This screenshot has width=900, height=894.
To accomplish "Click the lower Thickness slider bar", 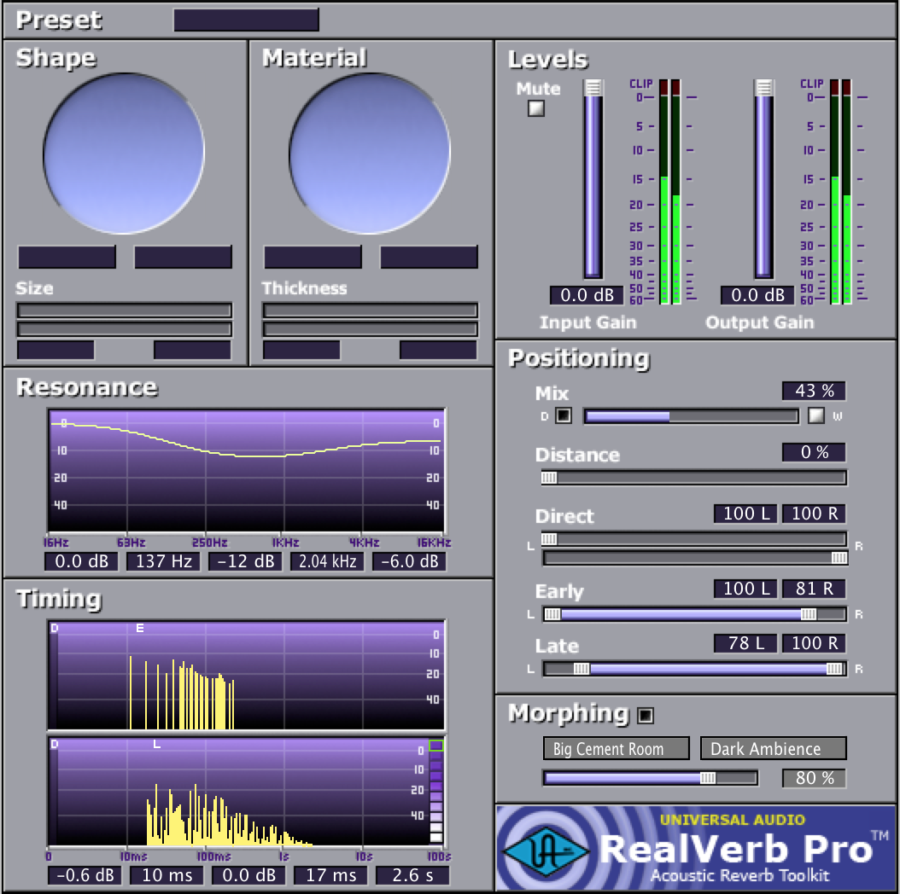I will (371, 329).
